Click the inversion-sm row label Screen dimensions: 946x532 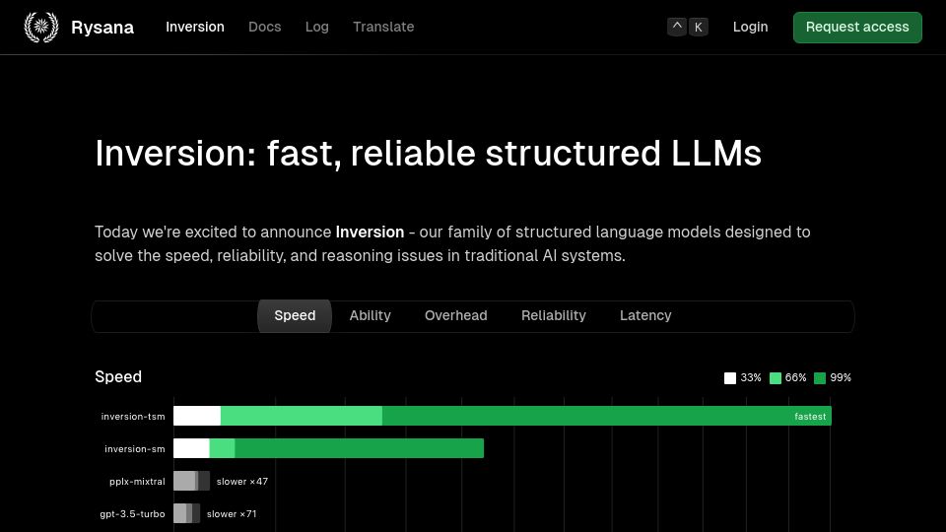pyautogui.click(x=135, y=449)
